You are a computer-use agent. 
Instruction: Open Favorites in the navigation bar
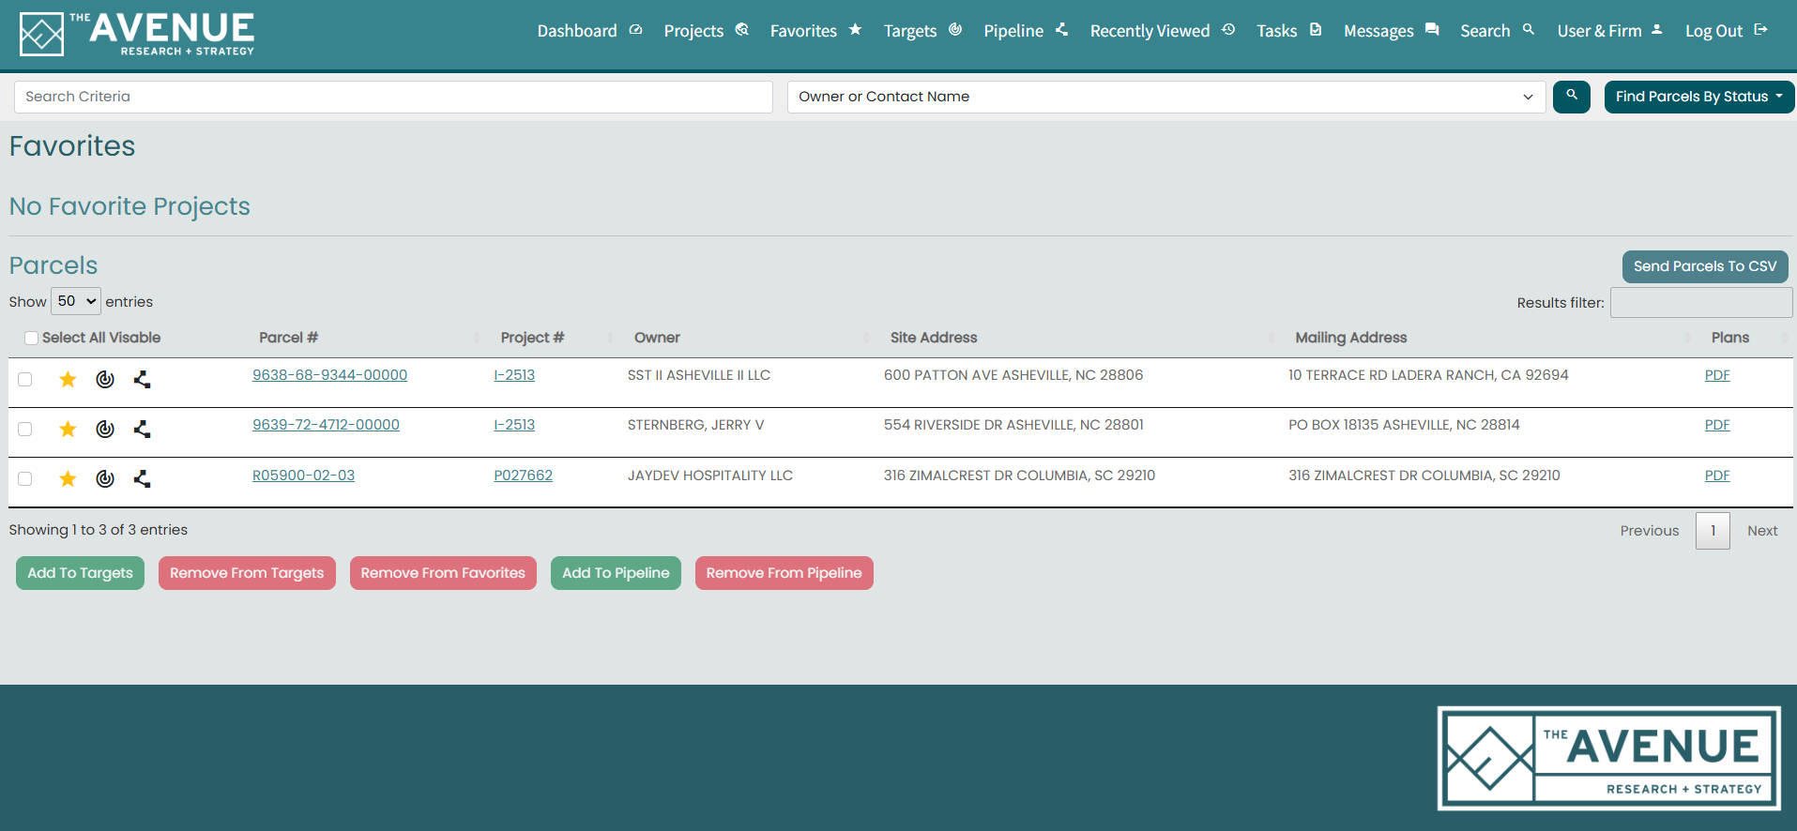tap(815, 31)
